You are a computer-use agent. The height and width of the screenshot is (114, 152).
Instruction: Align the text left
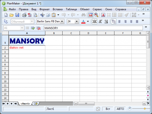coord(120,21)
